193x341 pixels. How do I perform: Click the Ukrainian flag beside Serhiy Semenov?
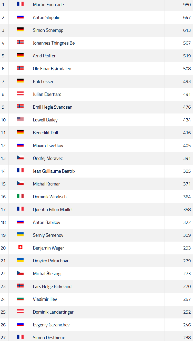pyautogui.click(x=20, y=234)
